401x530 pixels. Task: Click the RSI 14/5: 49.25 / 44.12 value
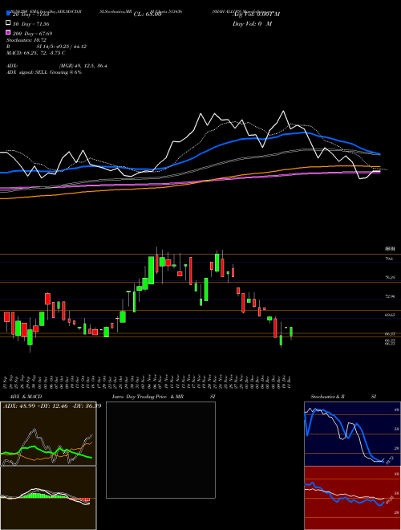62,47
